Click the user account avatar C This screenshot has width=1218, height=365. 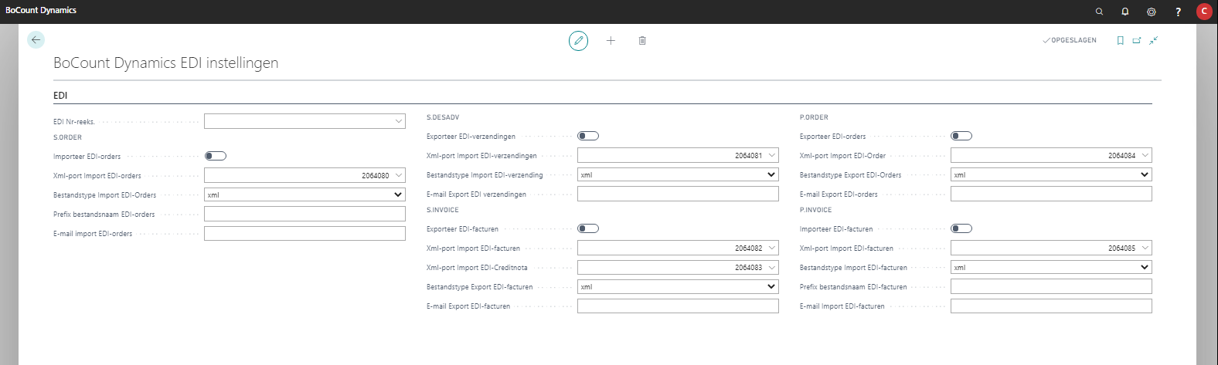[x=1203, y=12]
